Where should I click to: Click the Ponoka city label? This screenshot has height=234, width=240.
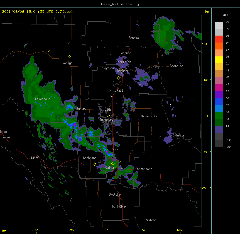click(134, 38)
